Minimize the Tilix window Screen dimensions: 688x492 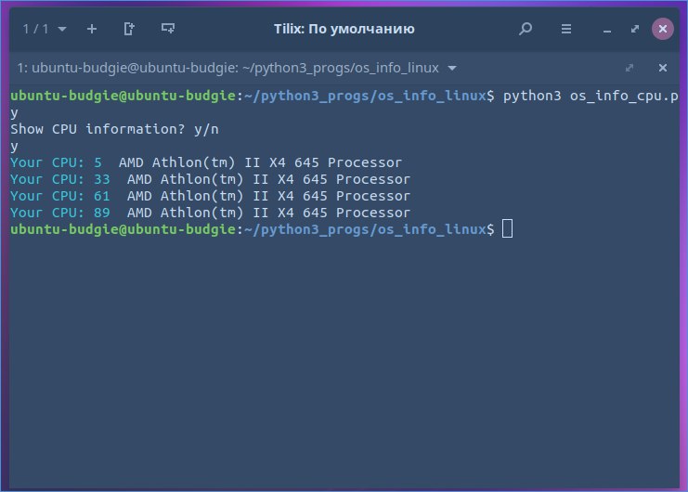click(x=605, y=29)
